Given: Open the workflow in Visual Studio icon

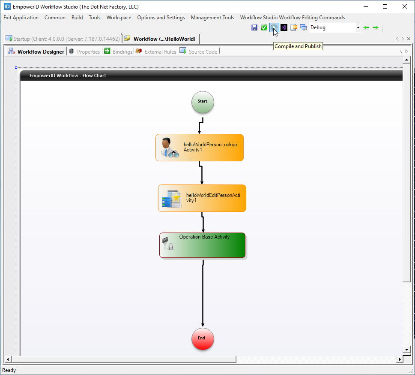Looking at the screenshot, I should click(284, 27).
